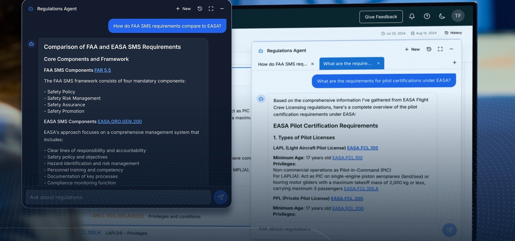Open the EASA.FCL.105.A link
The width and height of the screenshot is (515, 241).
click(x=361, y=189)
